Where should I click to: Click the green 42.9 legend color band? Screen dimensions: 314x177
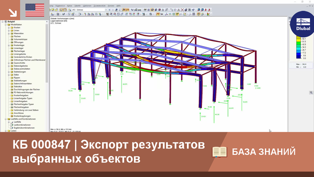pos(298,43)
